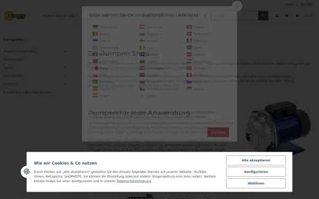Image resolution: width=319 pixels, height=199 pixels.
Task: Click the pump product image
Action: point(278,128)
